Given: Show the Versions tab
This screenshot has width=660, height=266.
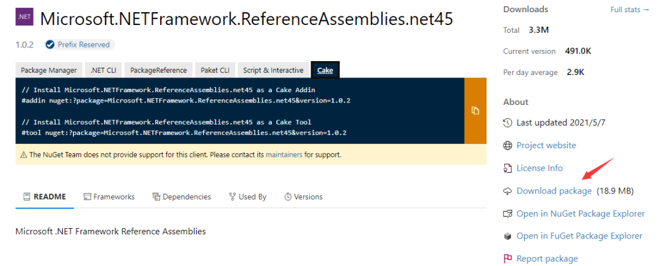Looking at the screenshot, I should (304, 196).
